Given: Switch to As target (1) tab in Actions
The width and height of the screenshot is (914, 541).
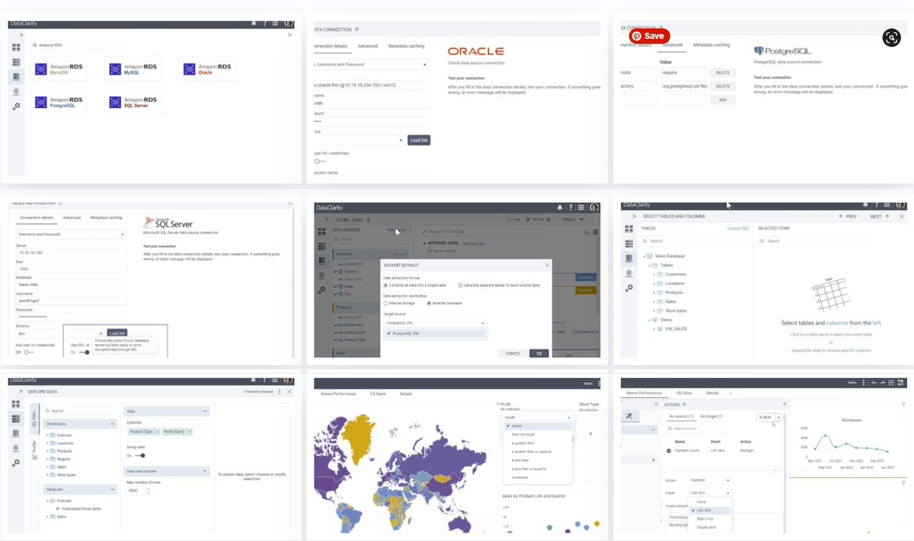Looking at the screenshot, I should [712, 416].
